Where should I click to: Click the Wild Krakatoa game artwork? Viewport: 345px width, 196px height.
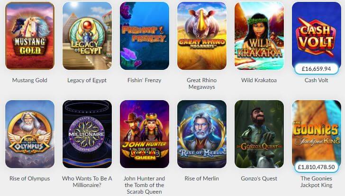259,36
